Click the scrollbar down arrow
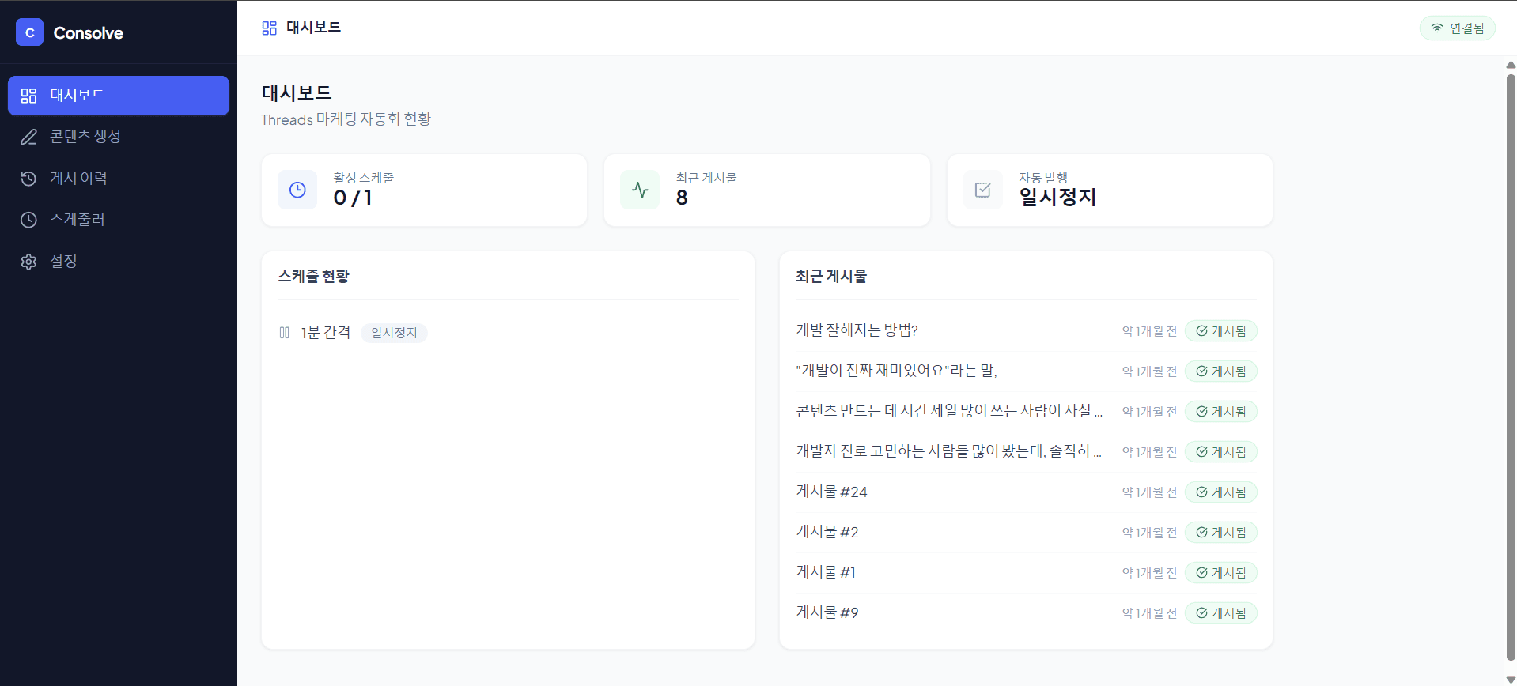This screenshot has width=1517, height=686. pyautogui.click(x=1509, y=678)
